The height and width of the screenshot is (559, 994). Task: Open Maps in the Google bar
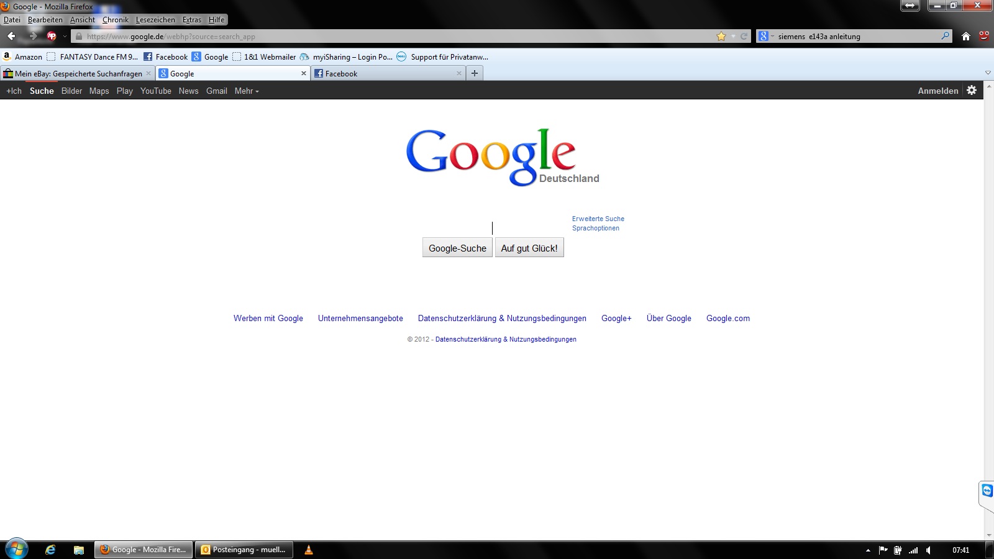point(99,91)
